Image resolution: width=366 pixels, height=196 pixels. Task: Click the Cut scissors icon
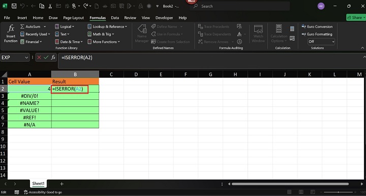(x=50, y=6)
